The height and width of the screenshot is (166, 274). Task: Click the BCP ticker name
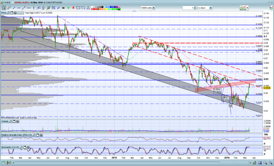coord(8,2)
